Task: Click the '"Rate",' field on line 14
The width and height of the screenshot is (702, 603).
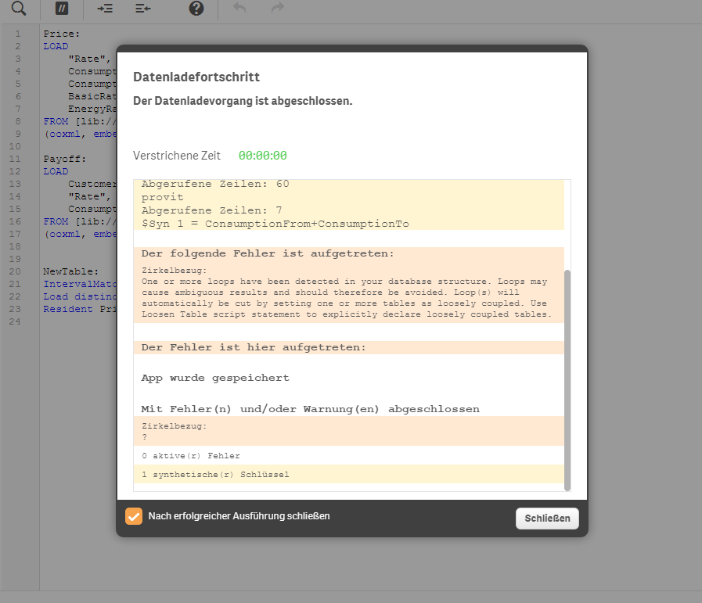Action: click(89, 197)
